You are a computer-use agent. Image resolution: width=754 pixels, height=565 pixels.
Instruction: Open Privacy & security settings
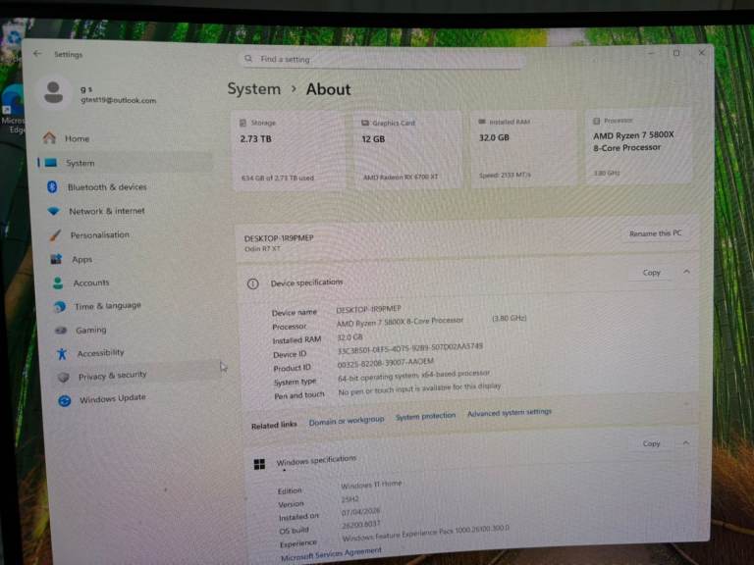pyautogui.click(x=112, y=375)
